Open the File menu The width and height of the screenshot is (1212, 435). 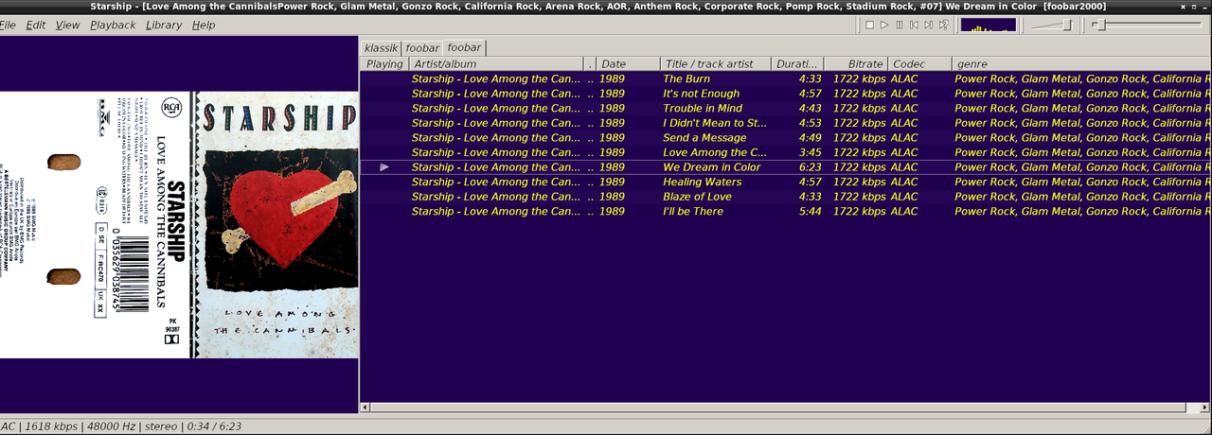tap(7, 25)
